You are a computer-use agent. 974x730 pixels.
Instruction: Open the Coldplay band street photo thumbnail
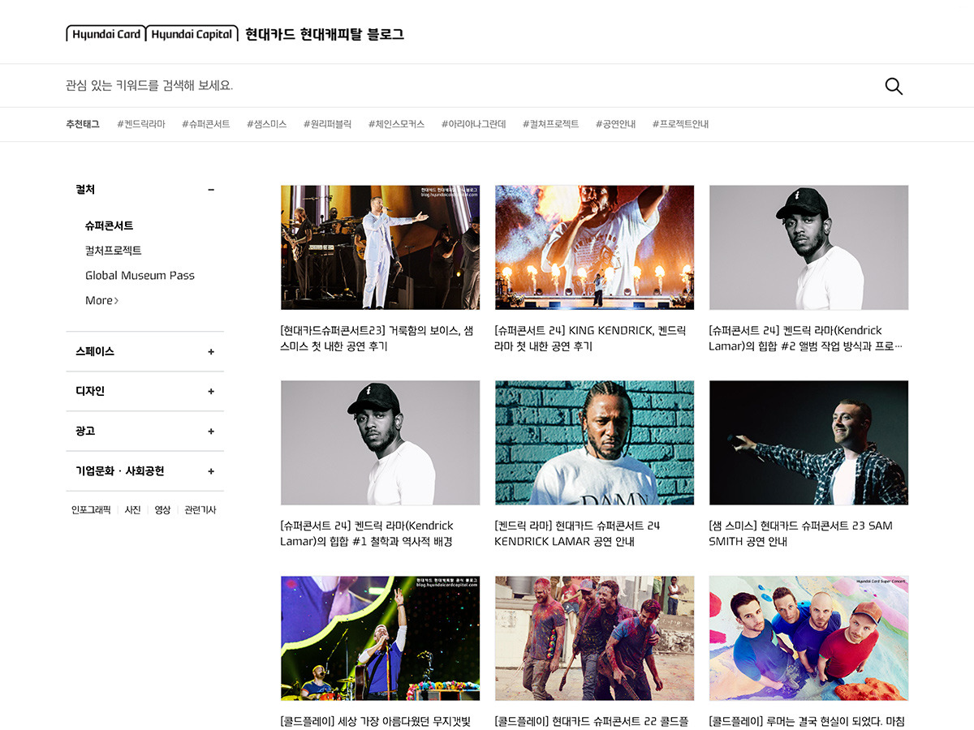click(x=594, y=638)
